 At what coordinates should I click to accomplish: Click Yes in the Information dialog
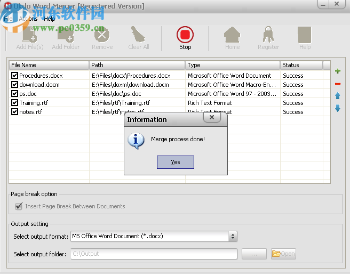176,162
